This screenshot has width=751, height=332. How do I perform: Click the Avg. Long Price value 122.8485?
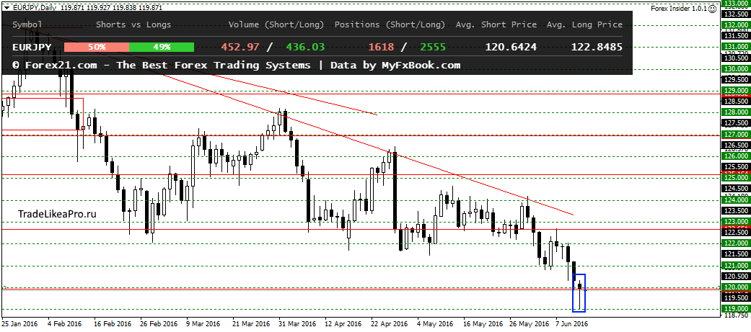click(597, 47)
